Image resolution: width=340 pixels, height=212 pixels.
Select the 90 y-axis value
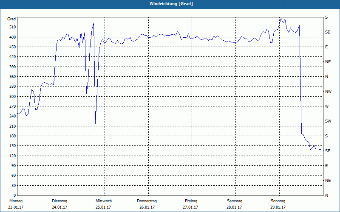tap(14, 166)
